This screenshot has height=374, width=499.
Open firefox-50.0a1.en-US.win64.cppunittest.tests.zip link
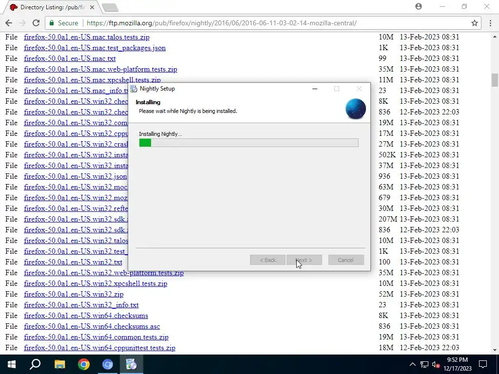99,348
